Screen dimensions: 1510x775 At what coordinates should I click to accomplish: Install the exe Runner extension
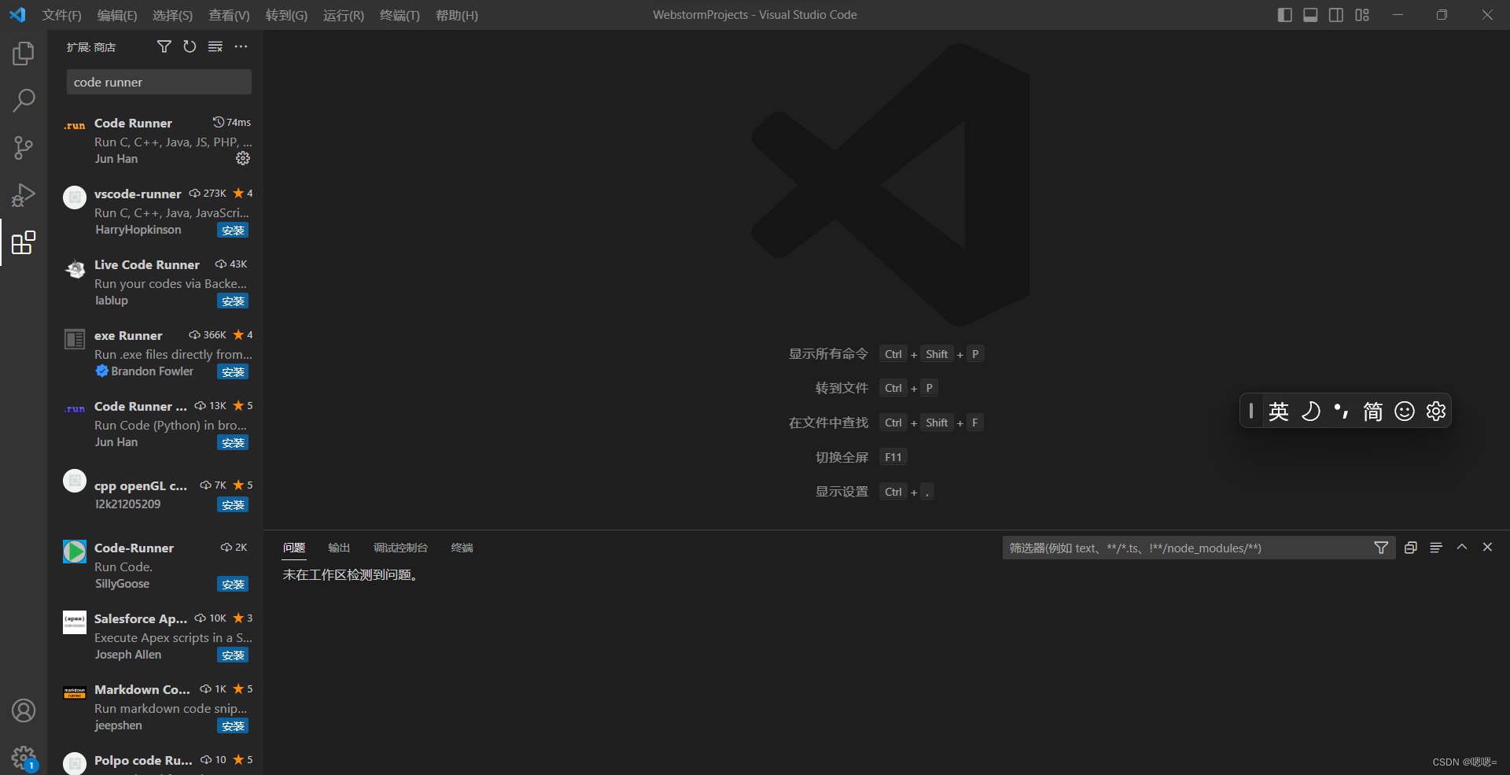coord(233,371)
